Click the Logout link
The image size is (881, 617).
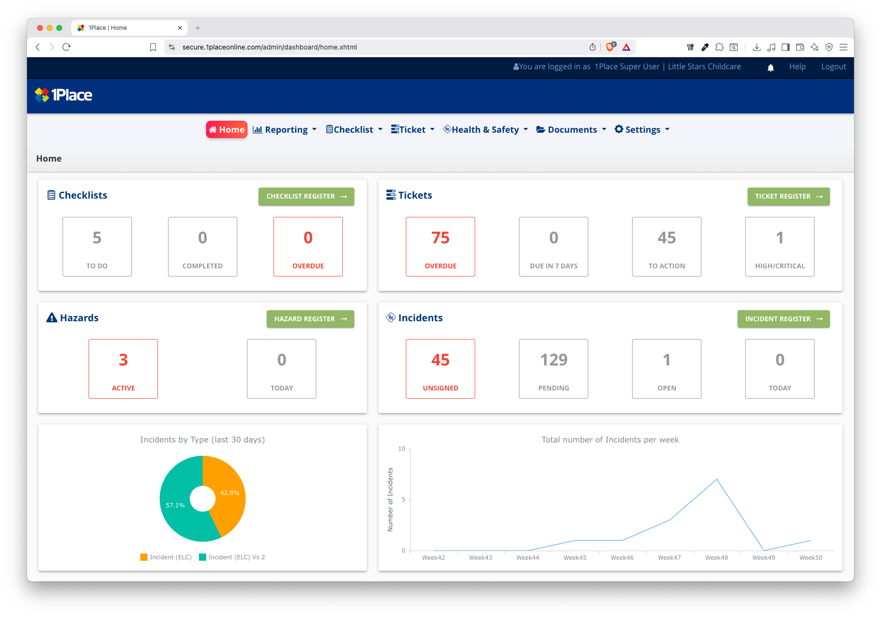(833, 67)
